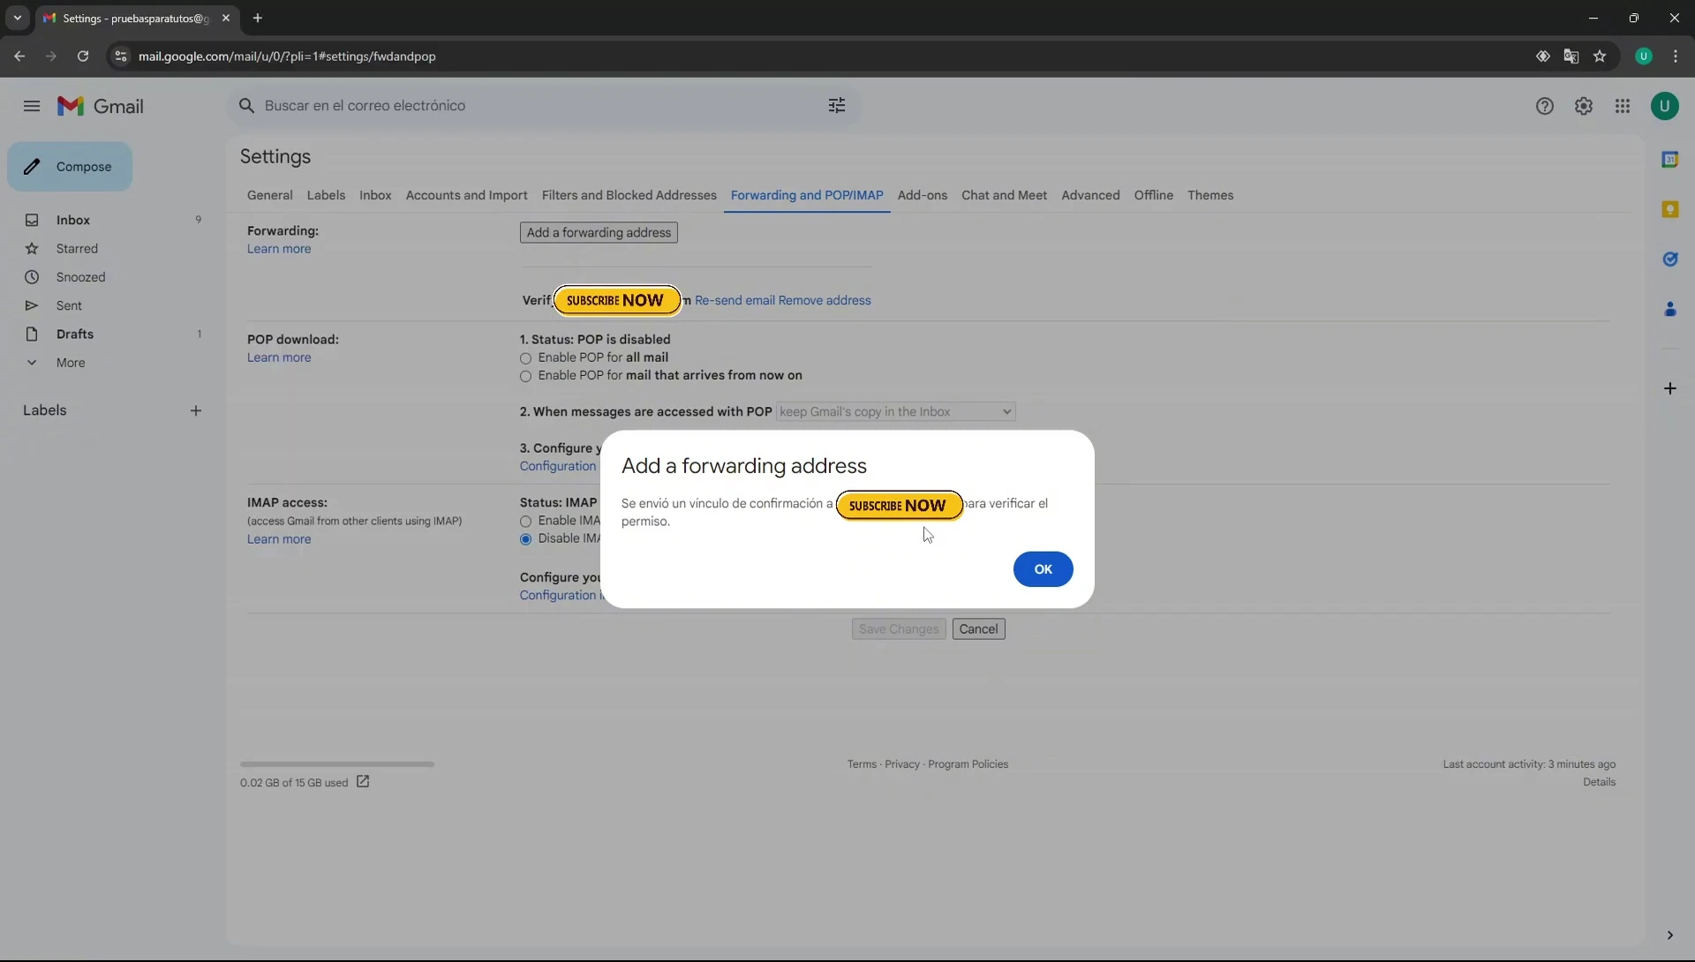Open the Support help icon

tap(1545, 106)
